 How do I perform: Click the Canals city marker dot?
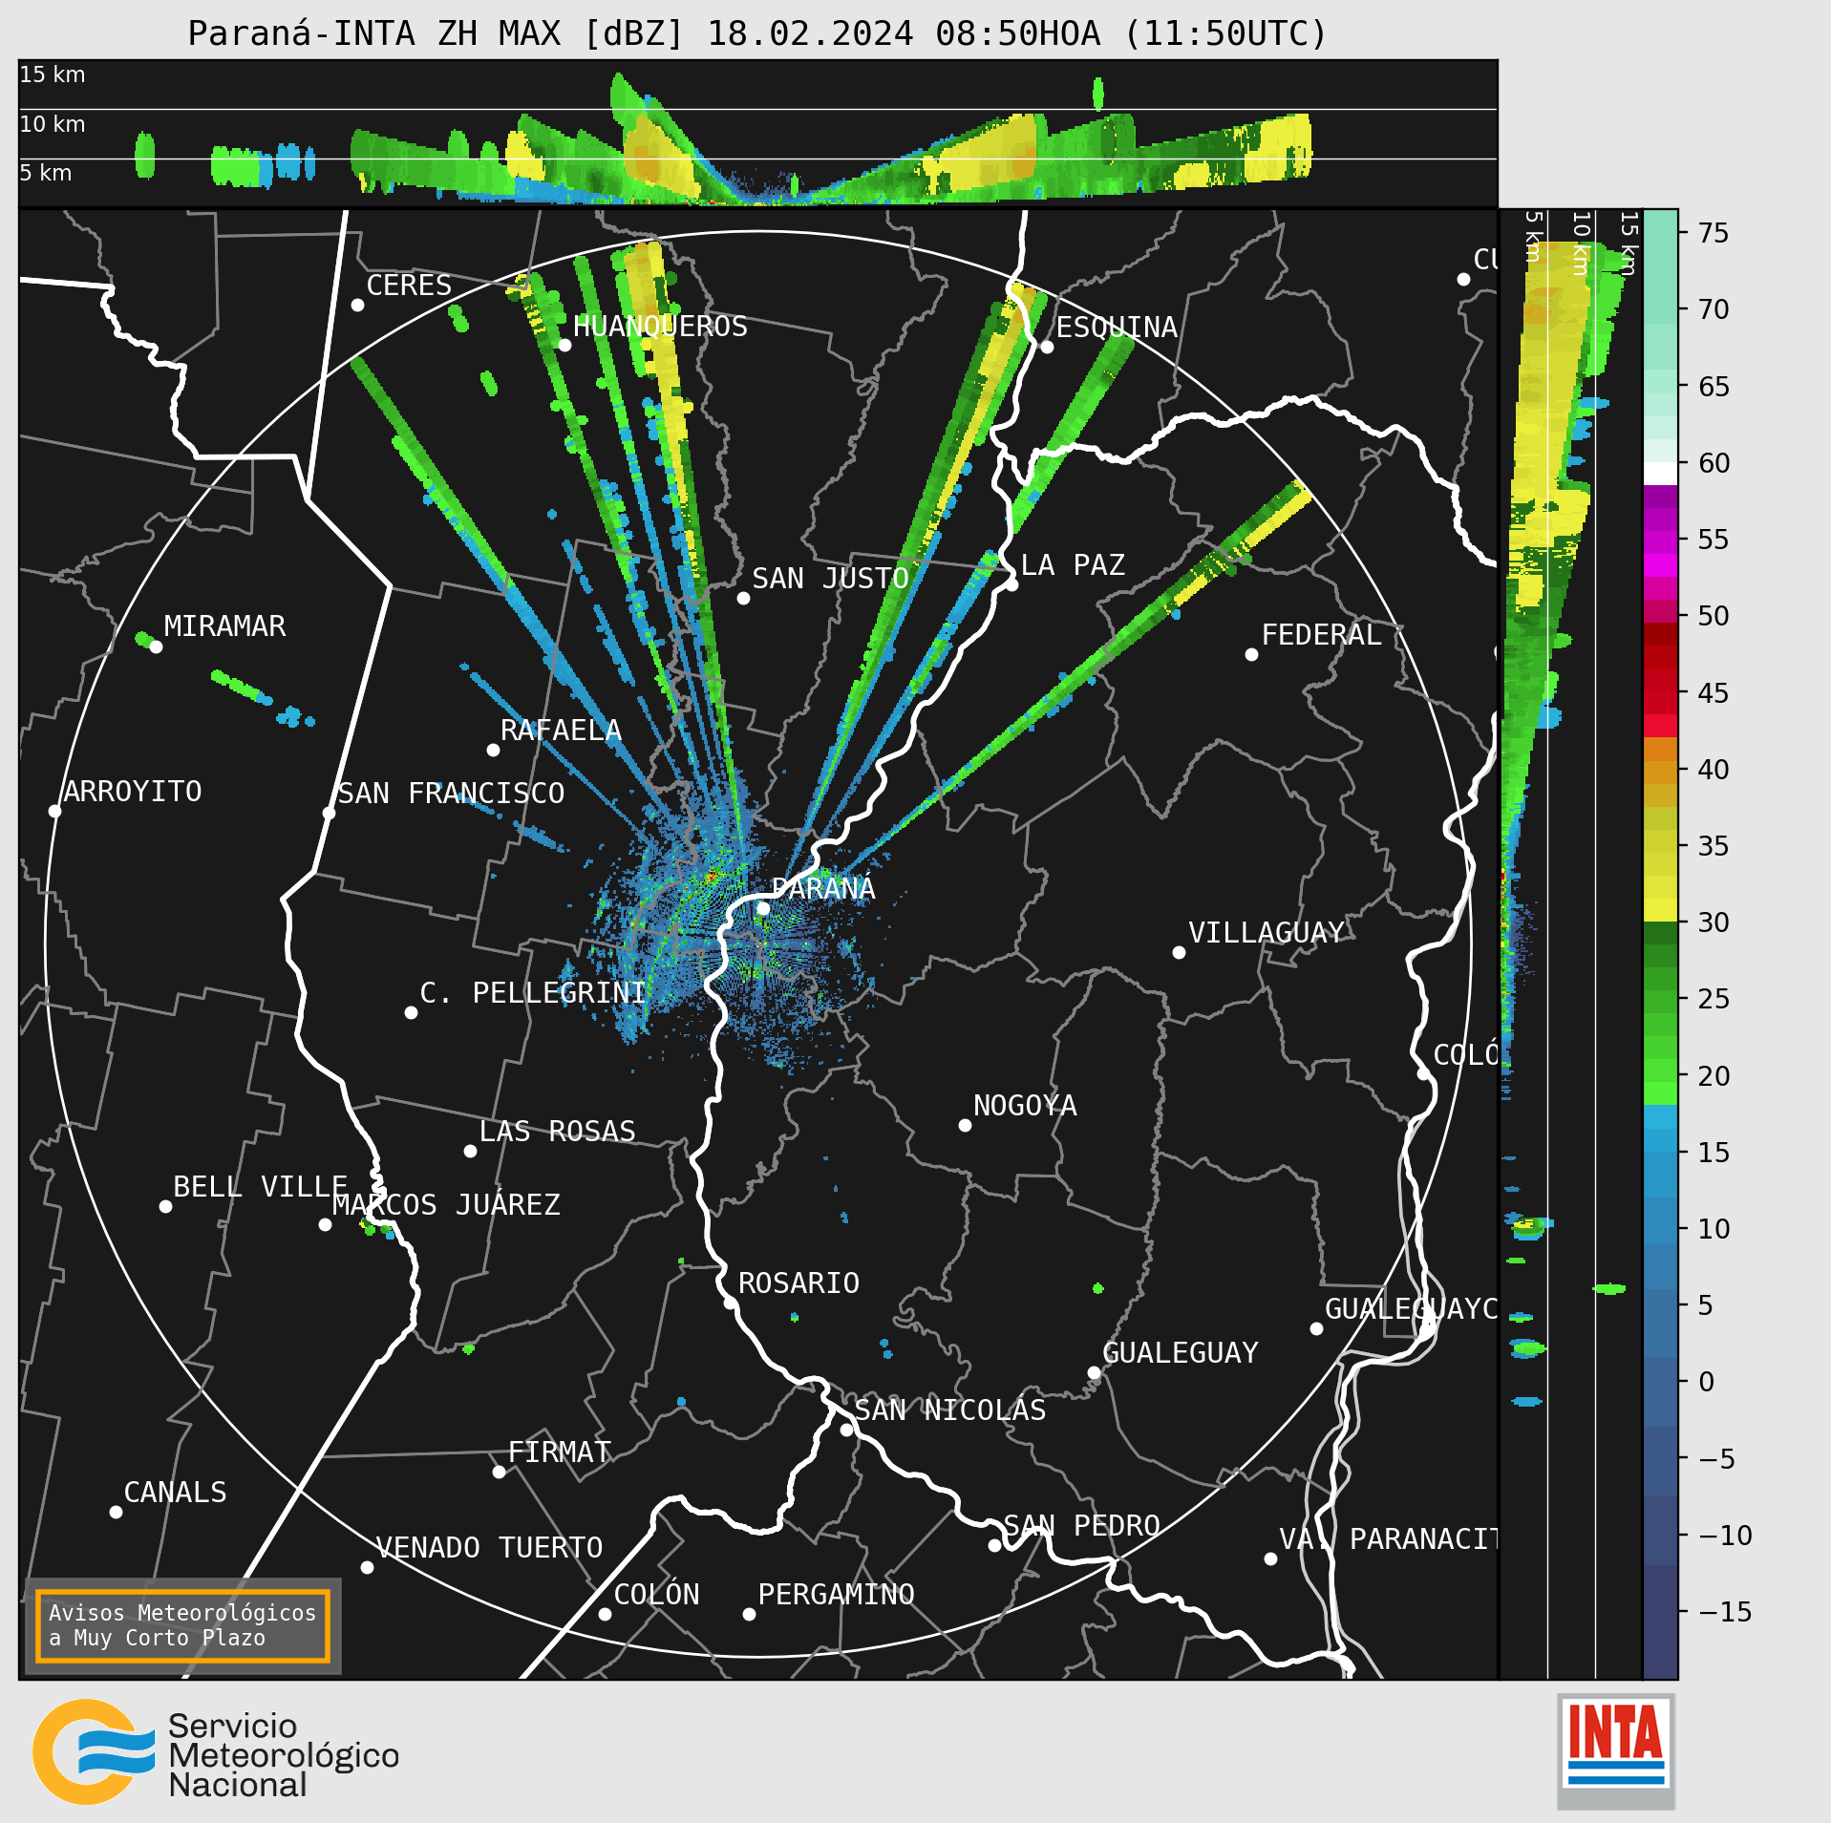pos(116,1512)
